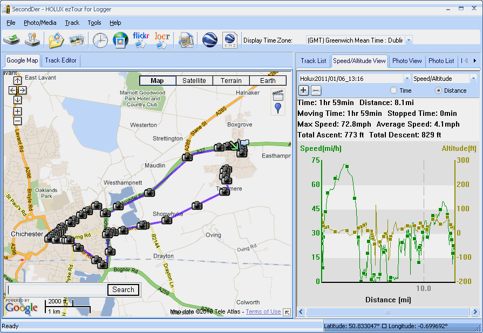Click the 'Ready' status bar text
483x333 pixels.
click(10, 326)
